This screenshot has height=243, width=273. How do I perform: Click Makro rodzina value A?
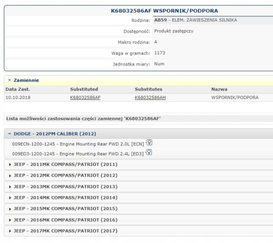tap(156, 42)
